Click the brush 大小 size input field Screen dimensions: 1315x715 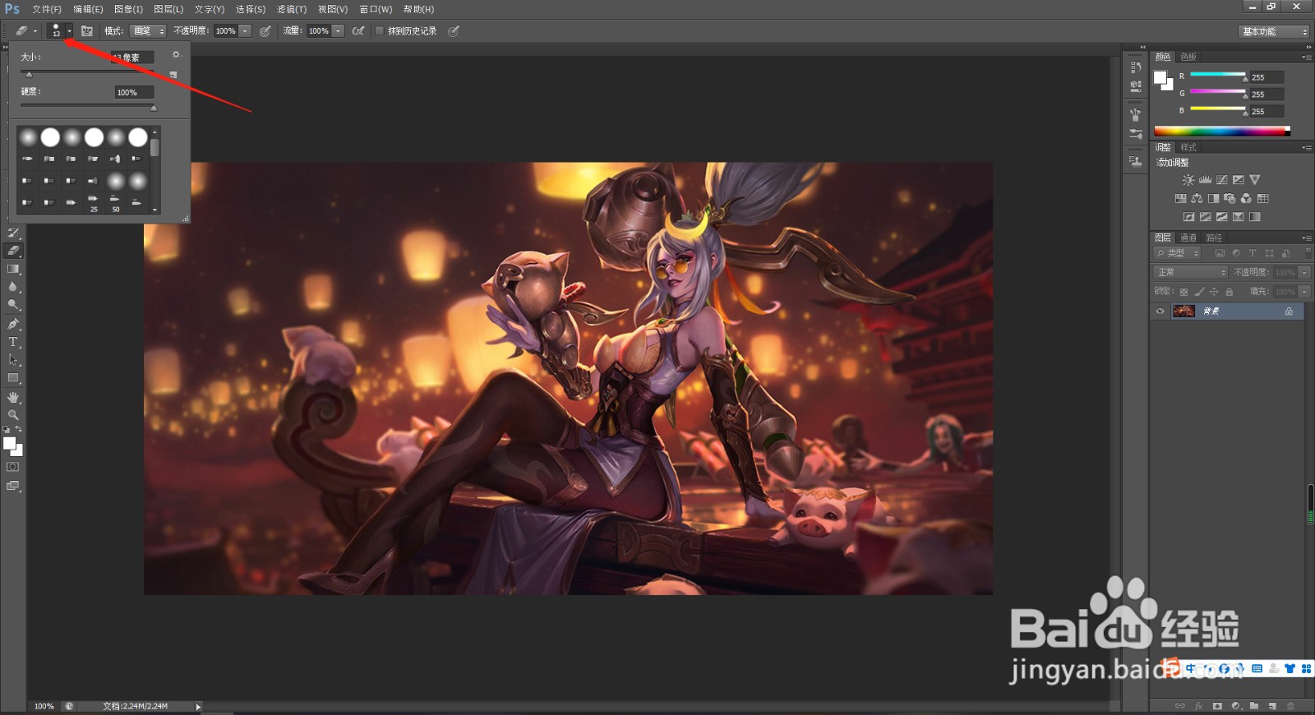132,58
